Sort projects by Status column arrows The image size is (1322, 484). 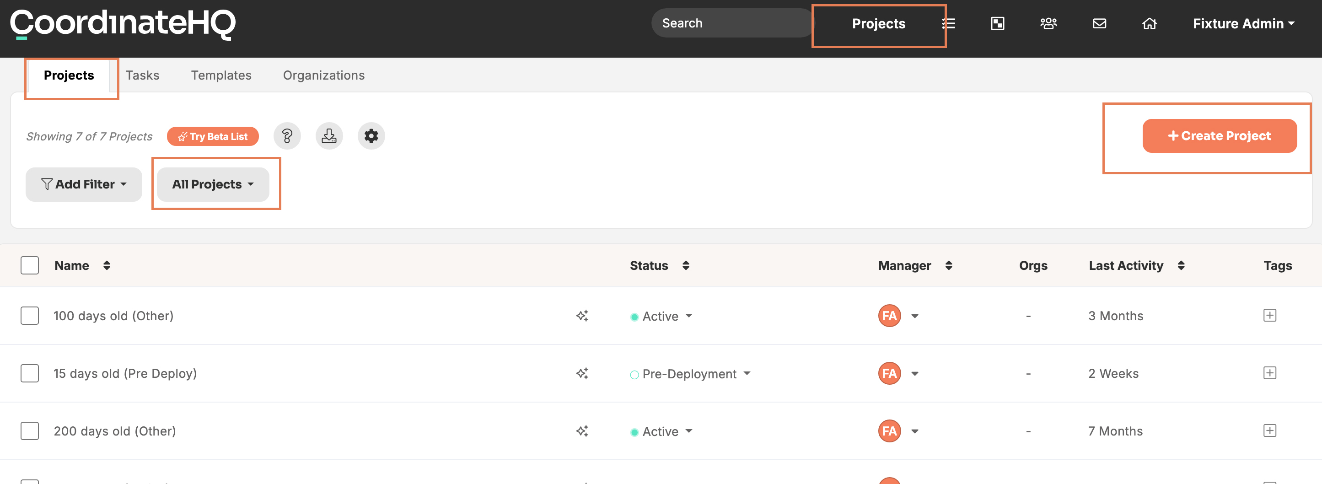pyautogui.click(x=686, y=265)
